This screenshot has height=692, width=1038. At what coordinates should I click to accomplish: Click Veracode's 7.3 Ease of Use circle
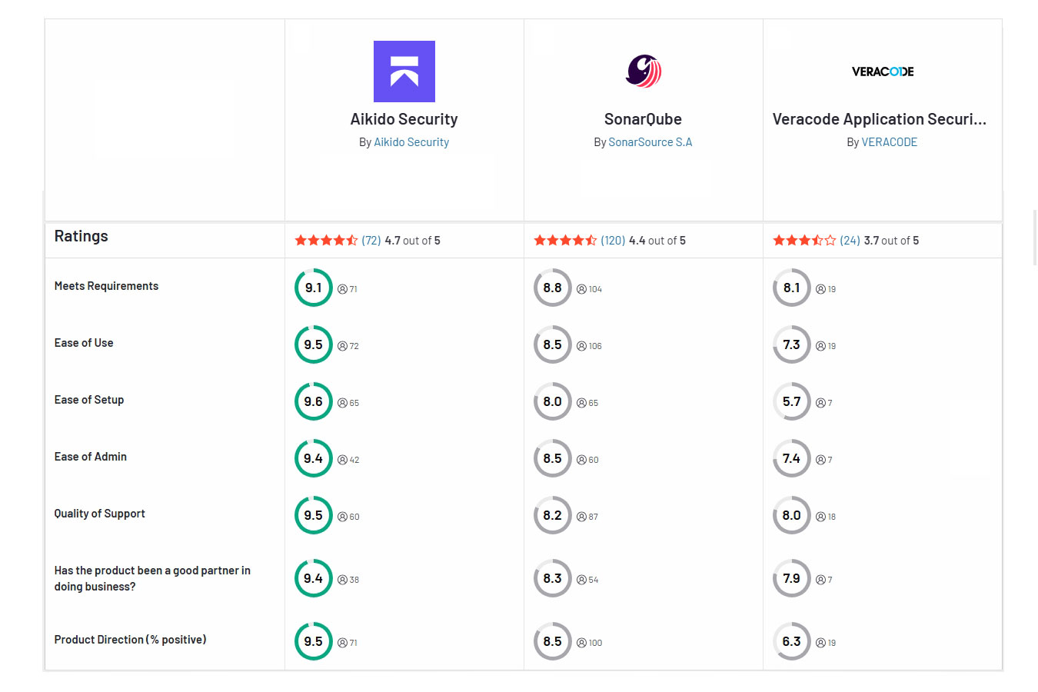pos(792,344)
